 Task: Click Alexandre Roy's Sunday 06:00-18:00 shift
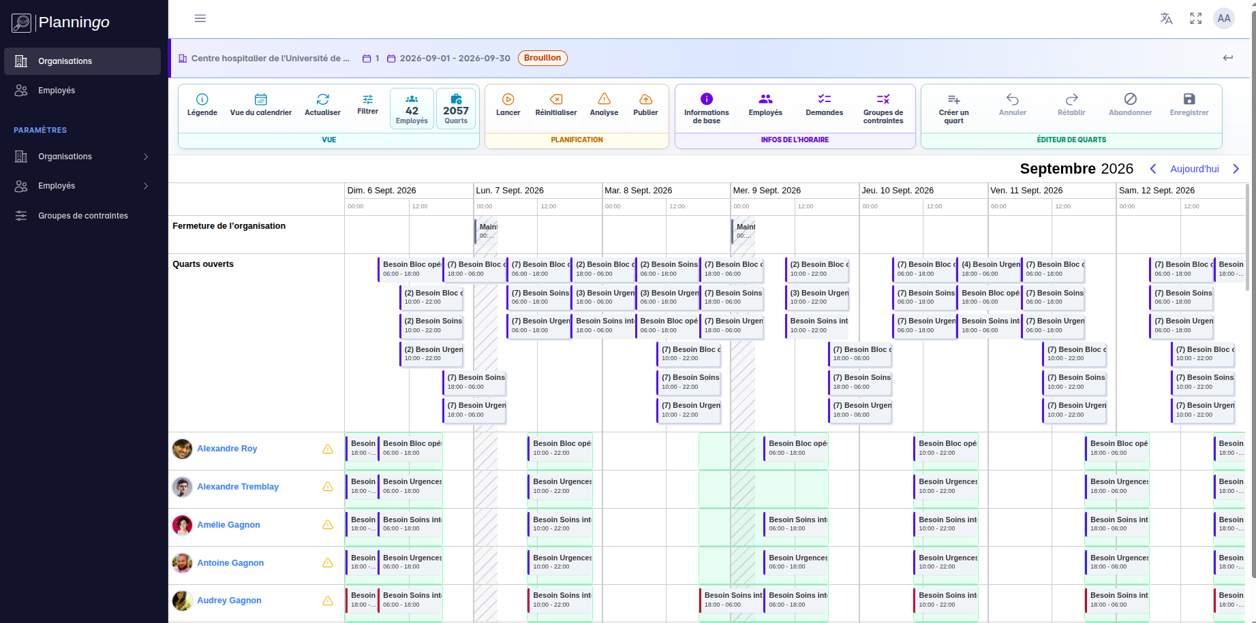coord(410,448)
